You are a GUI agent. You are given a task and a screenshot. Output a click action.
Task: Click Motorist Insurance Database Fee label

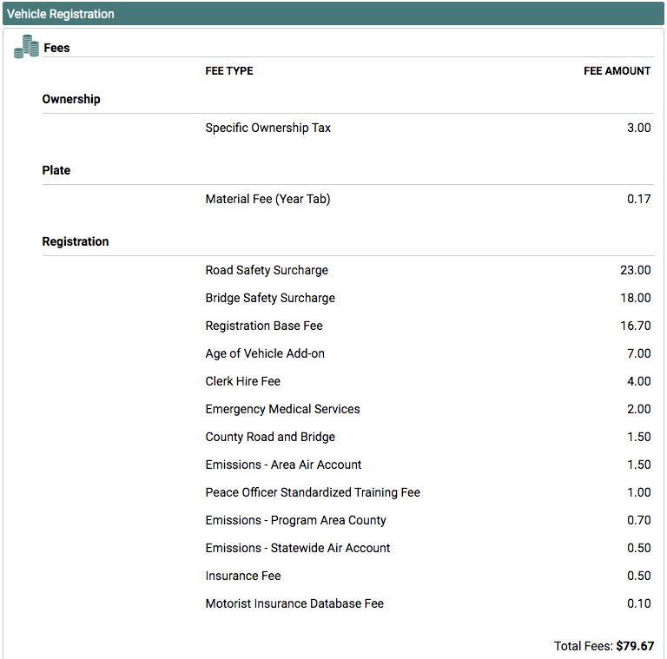pos(294,603)
